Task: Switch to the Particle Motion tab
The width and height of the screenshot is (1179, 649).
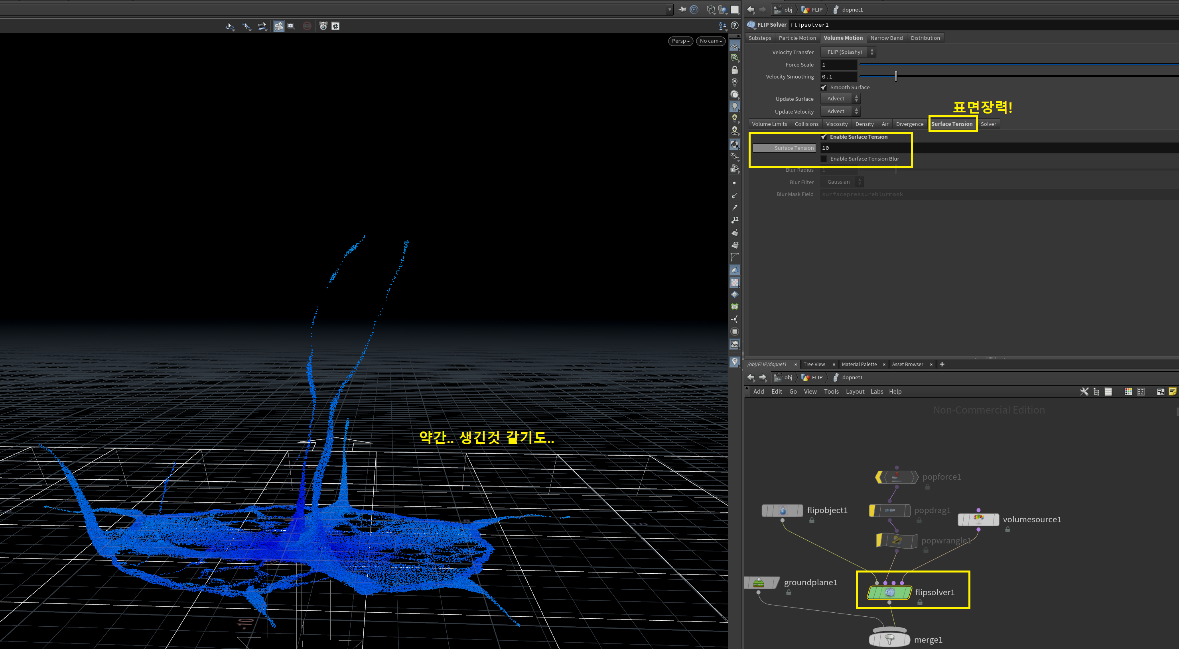Action: [797, 38]
